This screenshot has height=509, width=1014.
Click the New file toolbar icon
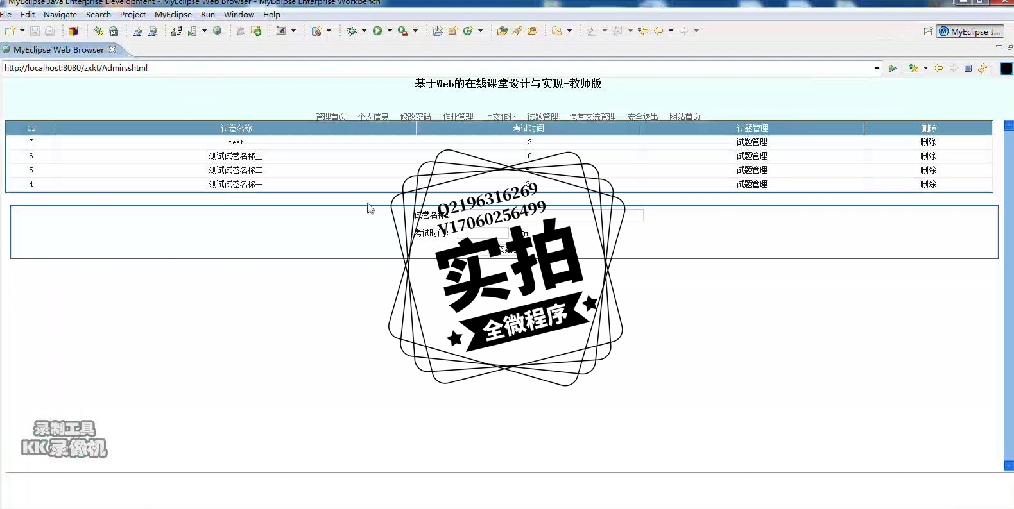coord(10,31)
